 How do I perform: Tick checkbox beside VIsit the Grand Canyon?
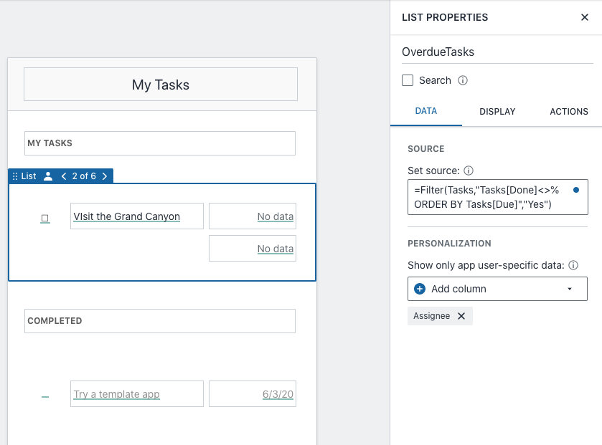pos(44,218)
